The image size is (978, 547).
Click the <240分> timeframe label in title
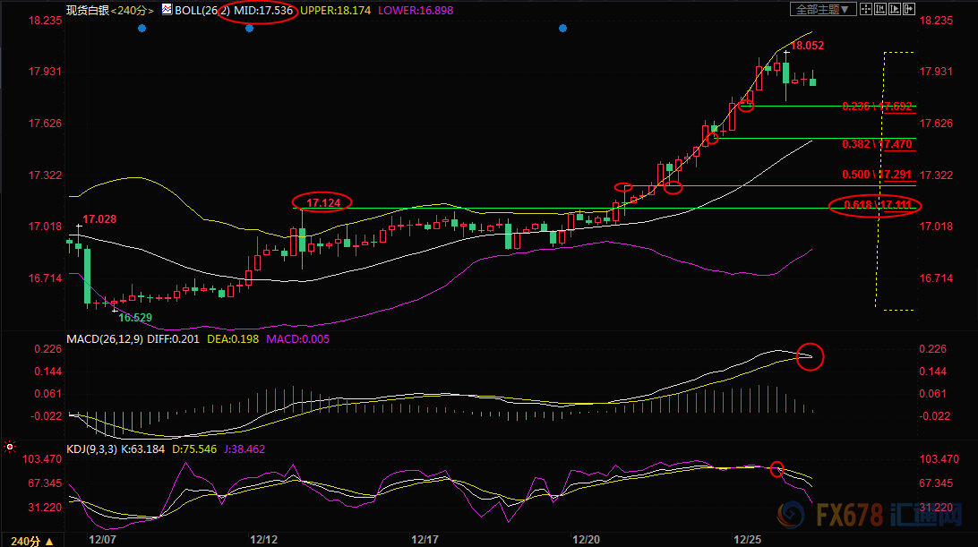(x=133, y=10)
